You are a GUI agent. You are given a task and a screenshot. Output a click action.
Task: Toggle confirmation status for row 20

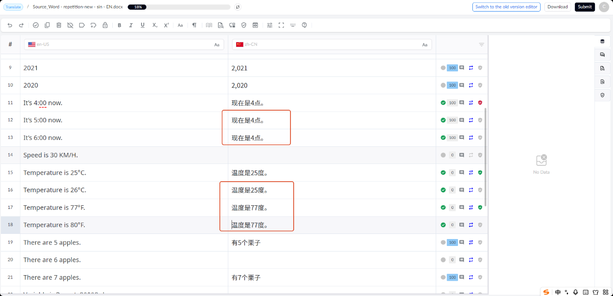tap(443, 260)
